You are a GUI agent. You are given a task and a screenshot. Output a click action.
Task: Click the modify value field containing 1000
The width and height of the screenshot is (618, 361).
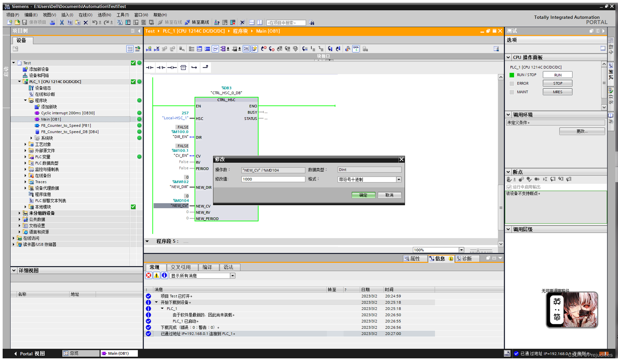pyautogui.click(x=273, y=179)
